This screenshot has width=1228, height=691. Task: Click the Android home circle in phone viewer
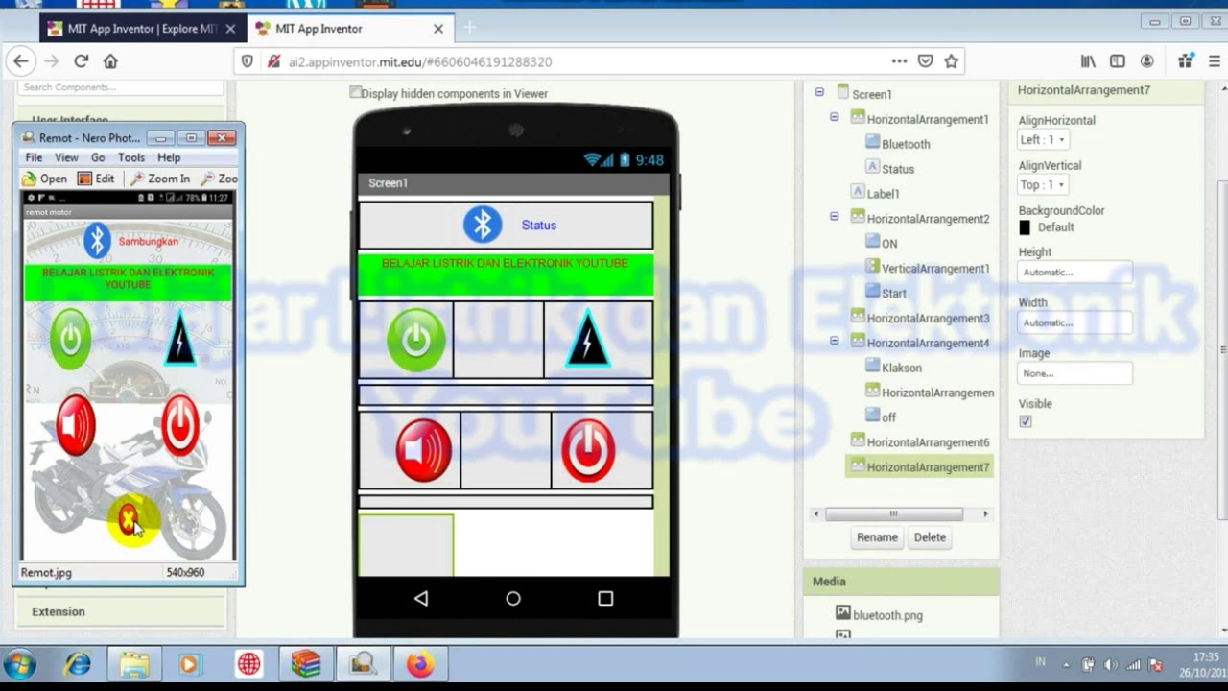pos(513,599)
